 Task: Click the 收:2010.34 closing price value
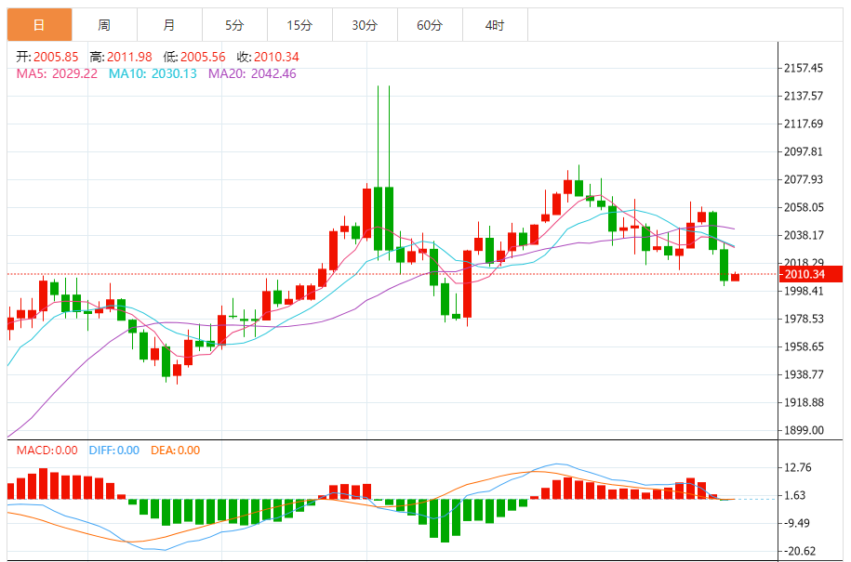pos(268,57)
